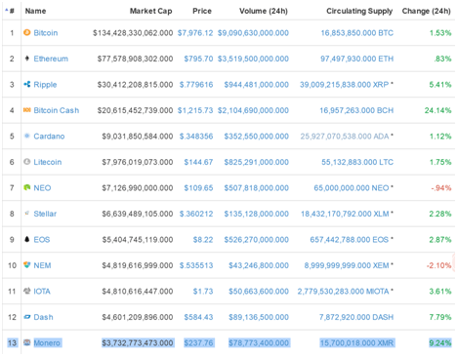The width and height of the screenshot is (457, 356).
Task: Click the Dash logo icon
Action: [27, 317]
